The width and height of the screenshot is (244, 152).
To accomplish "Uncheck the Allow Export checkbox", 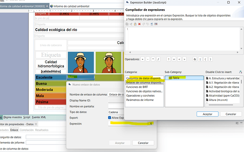I will pos(110,118).
